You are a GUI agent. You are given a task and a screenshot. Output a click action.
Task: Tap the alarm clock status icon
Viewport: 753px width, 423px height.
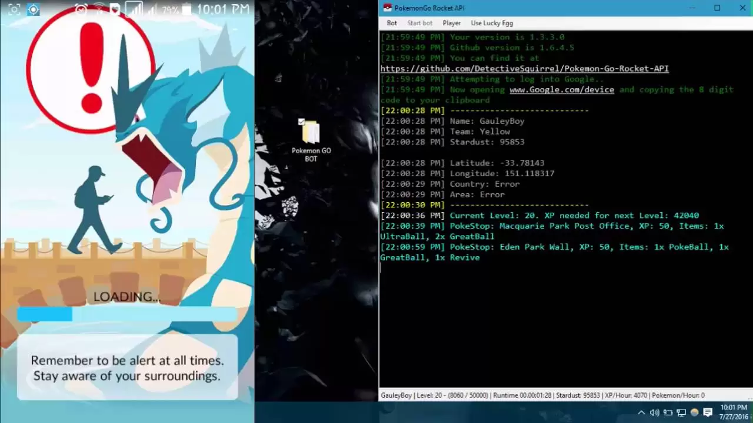coord(81,9)
